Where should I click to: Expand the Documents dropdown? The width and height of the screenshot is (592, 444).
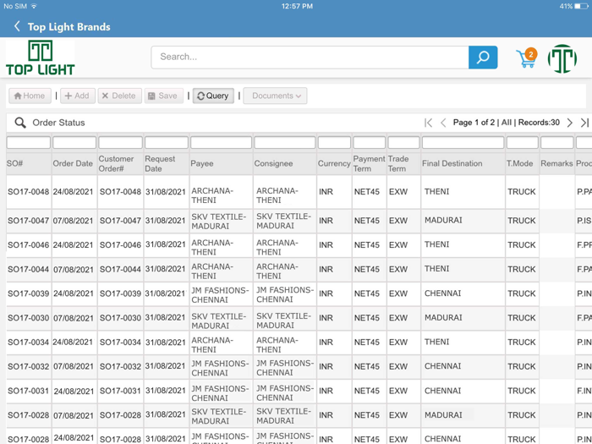[x=275, y=96]
